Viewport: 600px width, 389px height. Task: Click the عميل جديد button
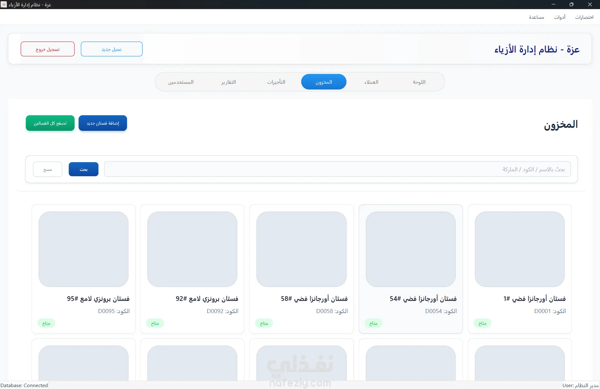112,49
